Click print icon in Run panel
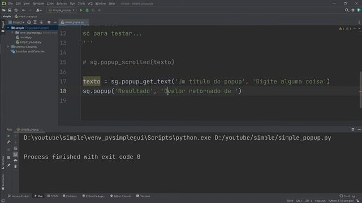 click(15, 160)
